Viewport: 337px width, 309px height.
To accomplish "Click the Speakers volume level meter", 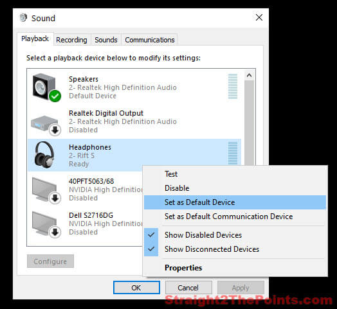I will point(233,86).
